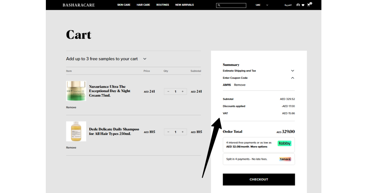Click the Nuxuriance quantity value field
The image size is (367, 193).
click(x=175, y=91)
